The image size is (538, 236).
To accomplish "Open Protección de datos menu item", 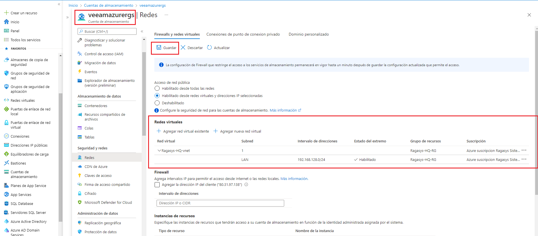I will (101, 232).
